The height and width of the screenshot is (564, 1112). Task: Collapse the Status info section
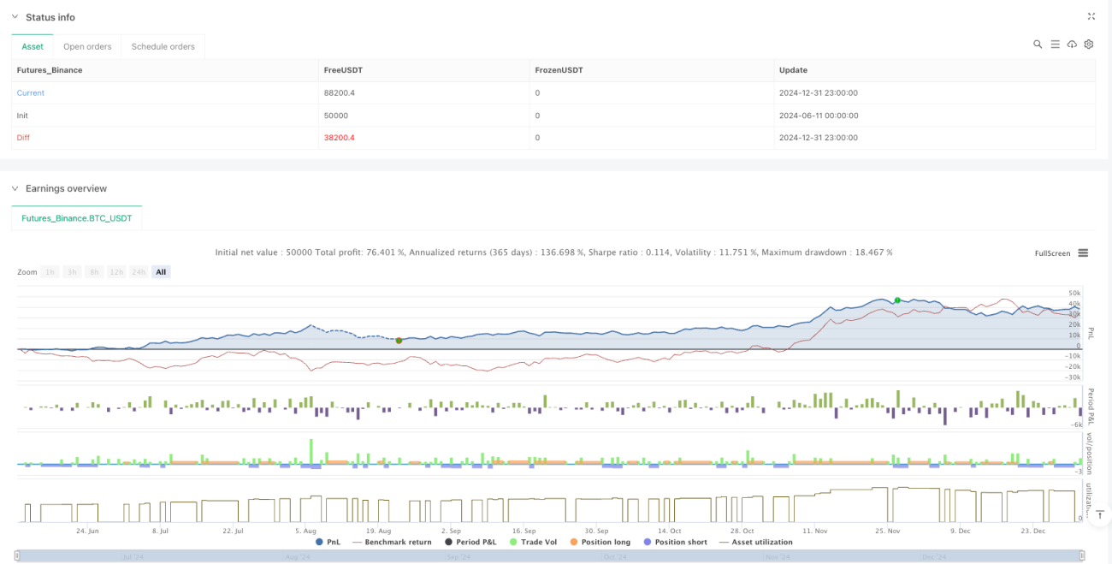(15, 17)
